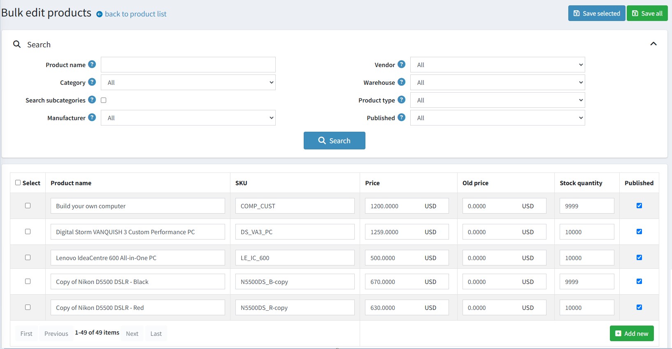Unpublish the Build your own computer product

pos(639,206)
